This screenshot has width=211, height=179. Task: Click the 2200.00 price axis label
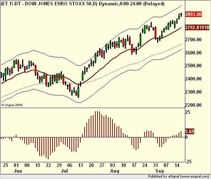coord(194,105)
